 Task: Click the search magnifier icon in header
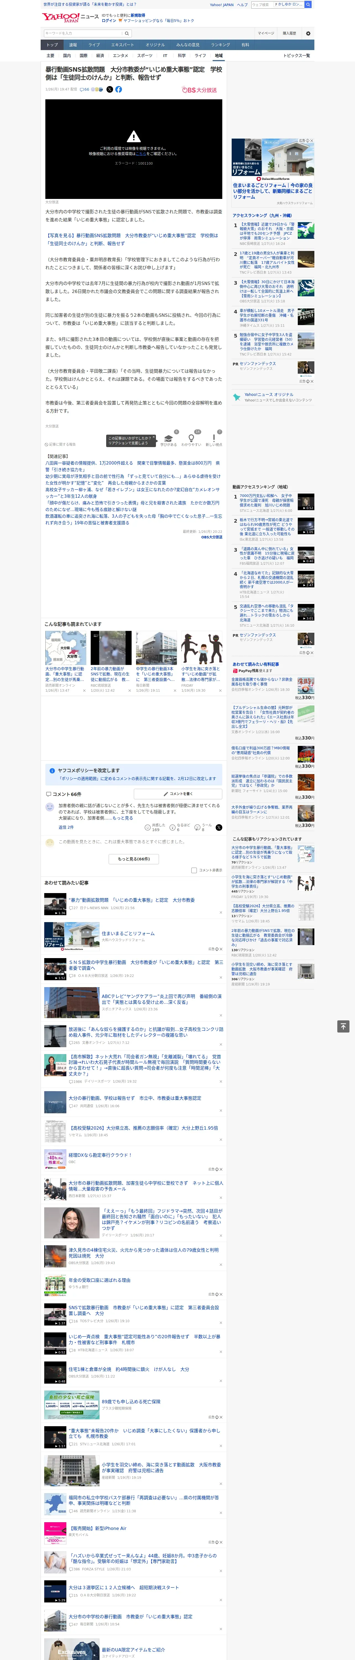[x=126, y=33]
